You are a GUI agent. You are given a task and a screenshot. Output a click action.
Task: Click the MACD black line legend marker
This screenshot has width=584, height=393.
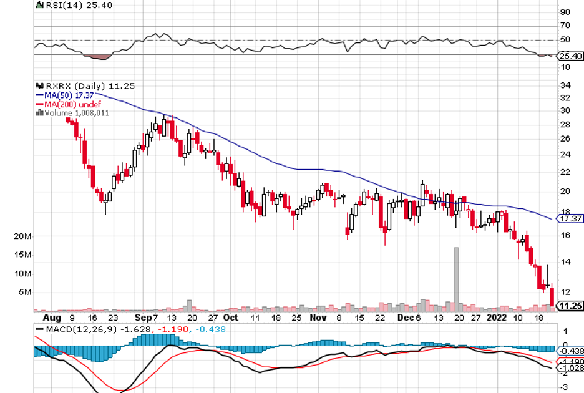tap(40, 329)
